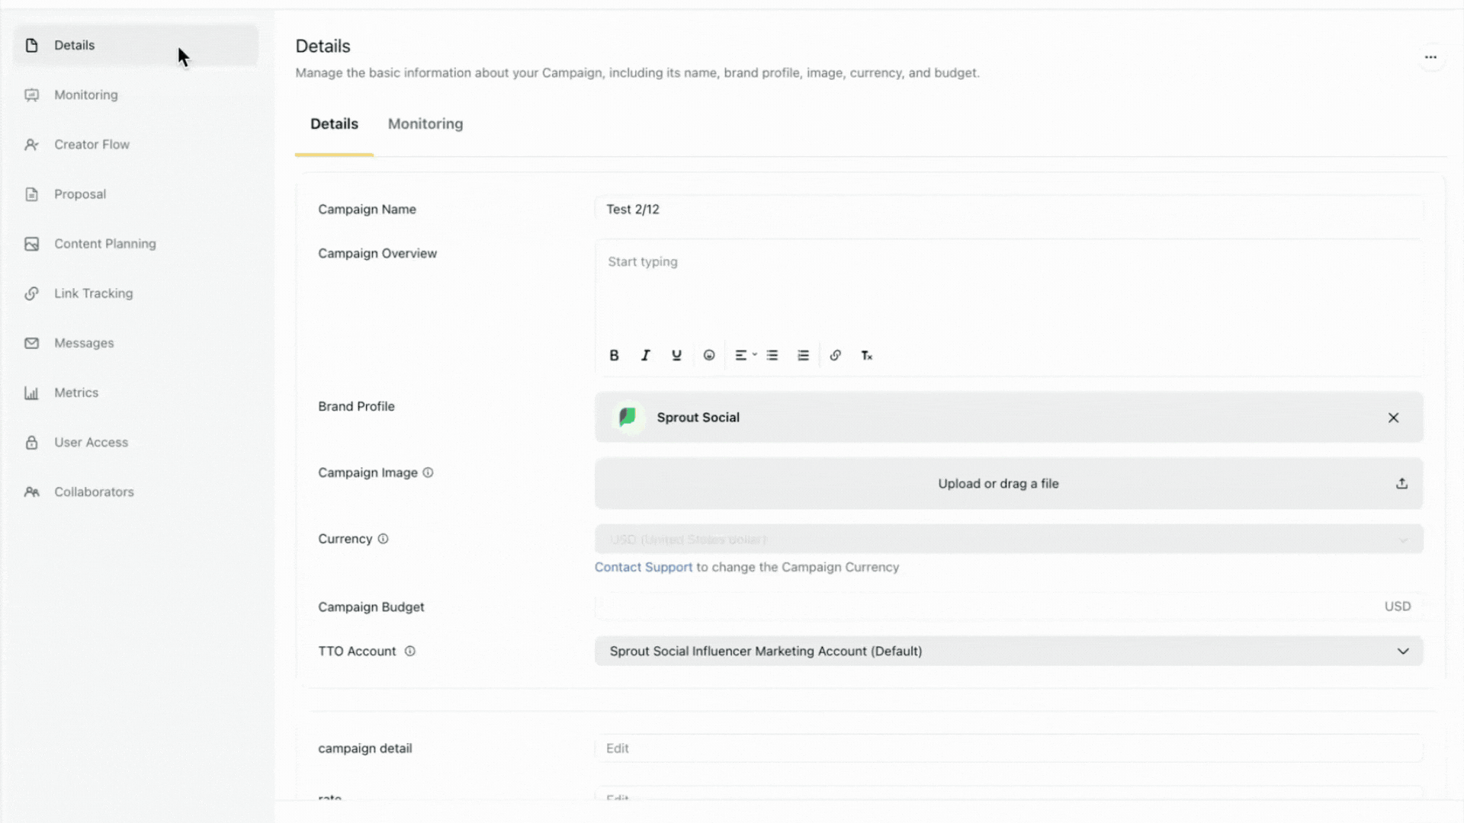
Task: Toggle bold formatting in overview editor
Action: 614,355
